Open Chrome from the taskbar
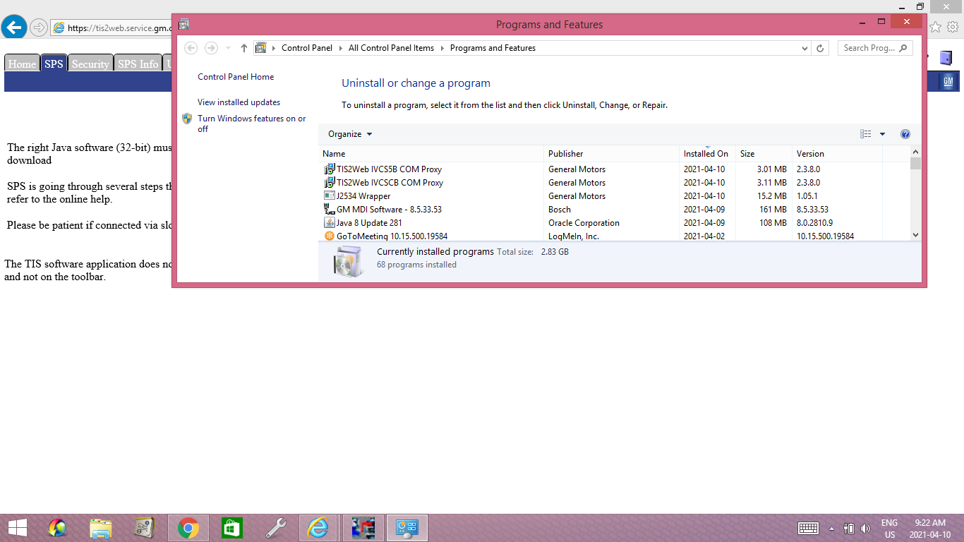 [188, 528]
